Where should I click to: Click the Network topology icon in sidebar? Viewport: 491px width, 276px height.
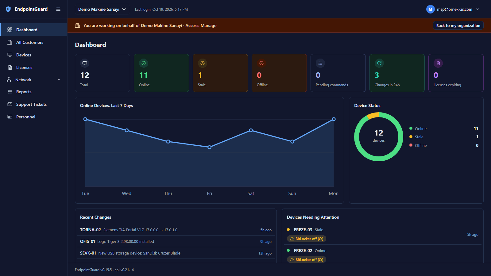[x=9, y=80]
